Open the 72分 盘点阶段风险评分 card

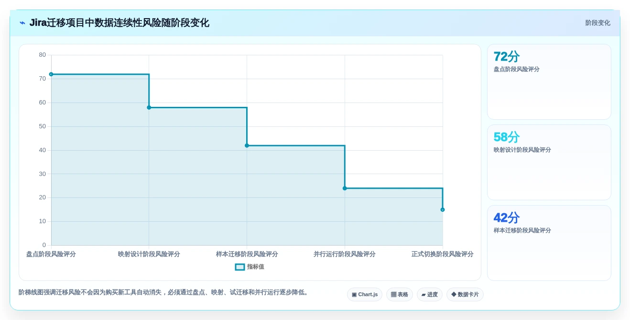pyautogui.click(x=549, y=82)
